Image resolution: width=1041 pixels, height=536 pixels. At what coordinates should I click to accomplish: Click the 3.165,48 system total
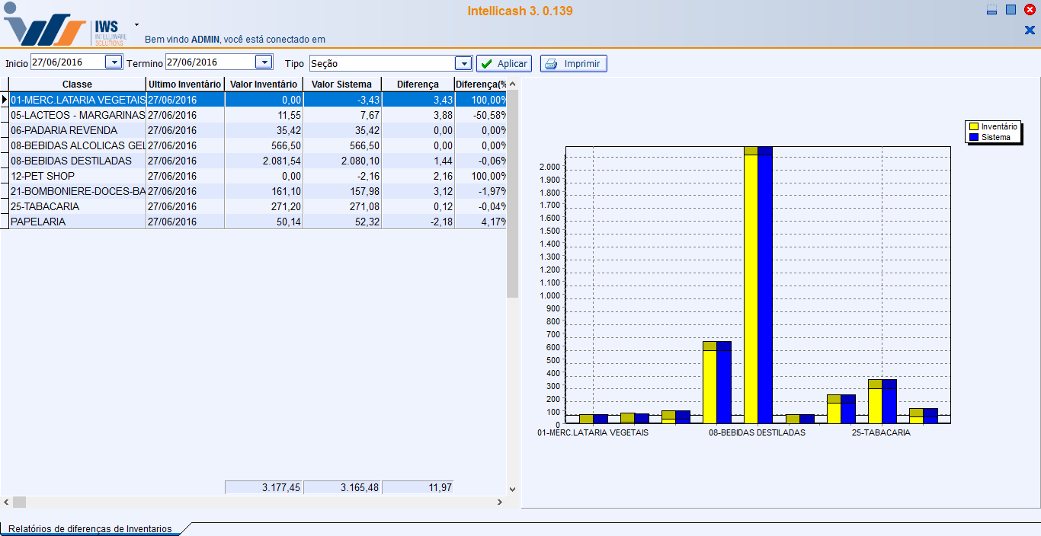point(342,487)
